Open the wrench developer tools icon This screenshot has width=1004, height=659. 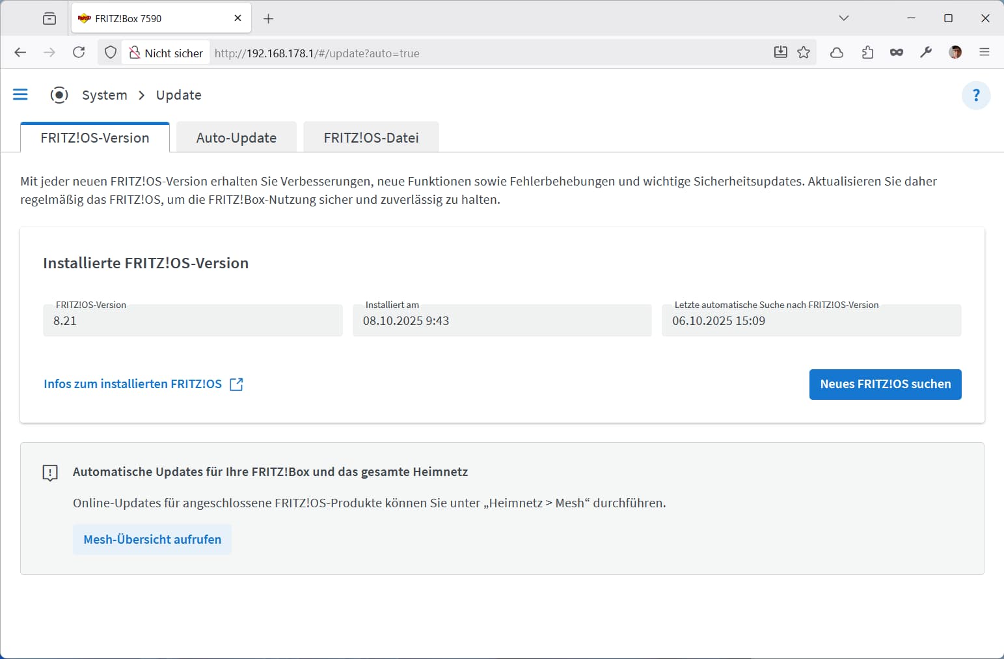(925, 53)
